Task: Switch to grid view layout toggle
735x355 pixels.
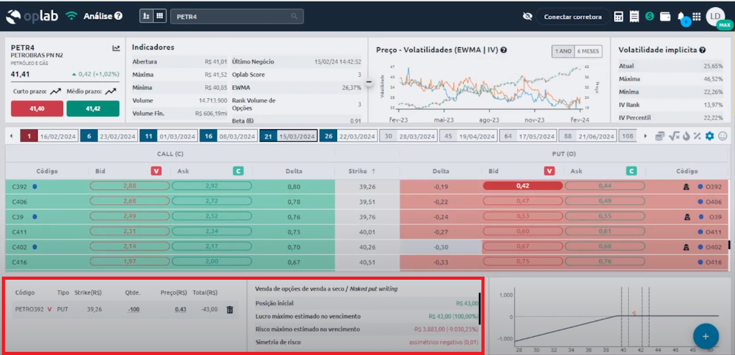Action: click(x=160, y=16)
